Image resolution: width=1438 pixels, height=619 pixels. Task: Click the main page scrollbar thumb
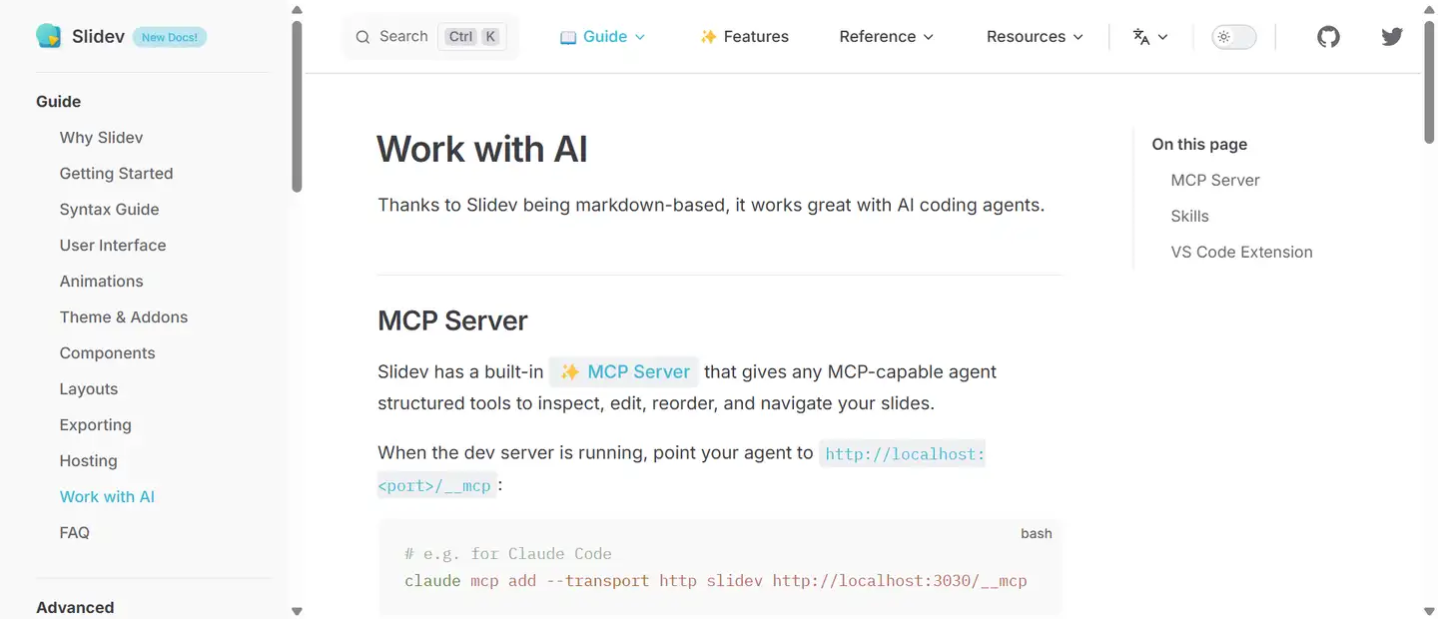pyautogui.click(x=1429, y=82)
